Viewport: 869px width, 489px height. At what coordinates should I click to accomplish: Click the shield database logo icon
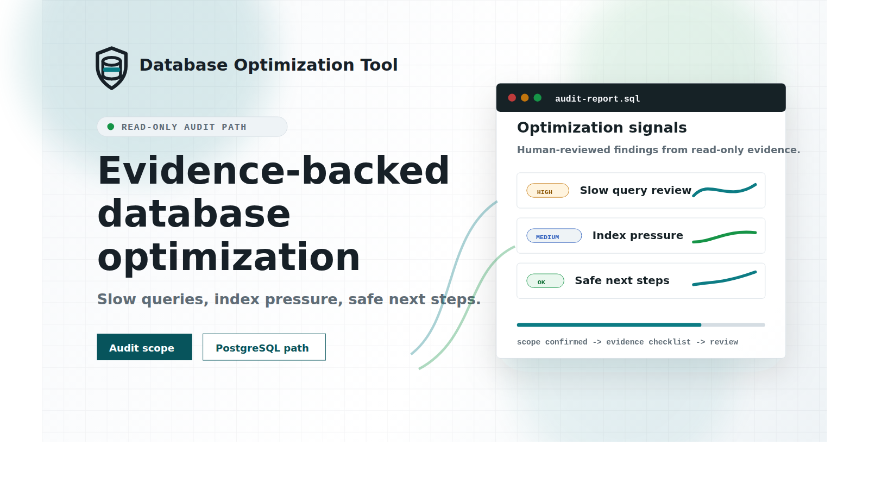tap(112, 68)
